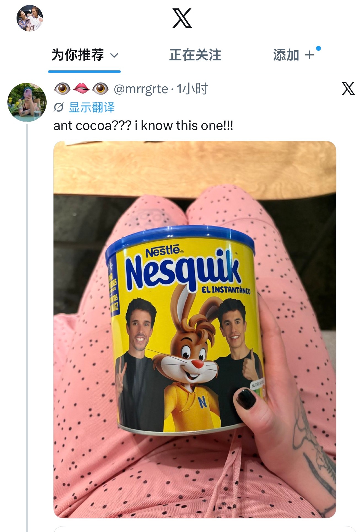This screenshot has width=364, height=532.
Task: Open the Nesquik can photo
Action: 195,329
